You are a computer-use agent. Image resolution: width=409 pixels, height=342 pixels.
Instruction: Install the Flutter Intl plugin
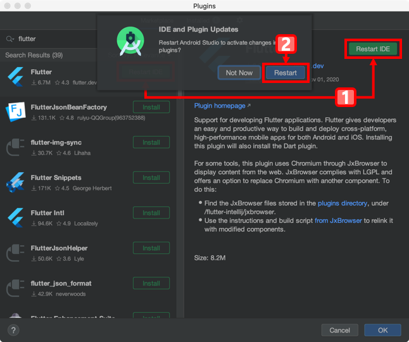pos(151,213)
